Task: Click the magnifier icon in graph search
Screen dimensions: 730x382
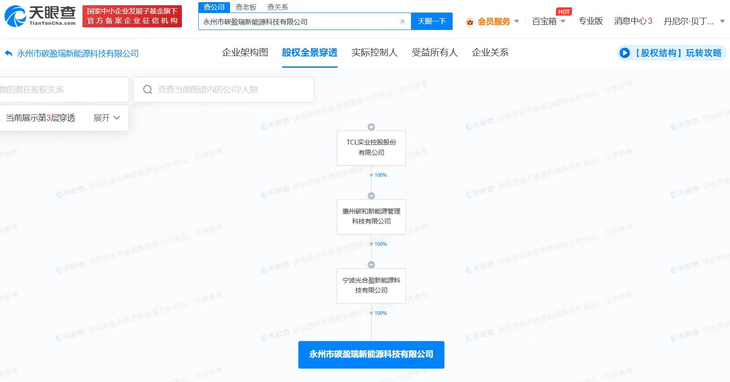Action: pos(148,89)
